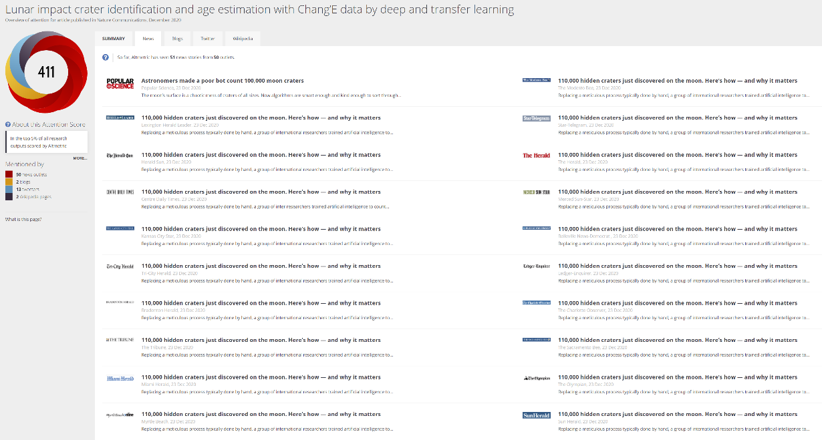The height and width of the screenshot is (440, 822).
Task: Click the Altmetric donut score badge 411
Action: pyautogui.click(x=46, y=72)
